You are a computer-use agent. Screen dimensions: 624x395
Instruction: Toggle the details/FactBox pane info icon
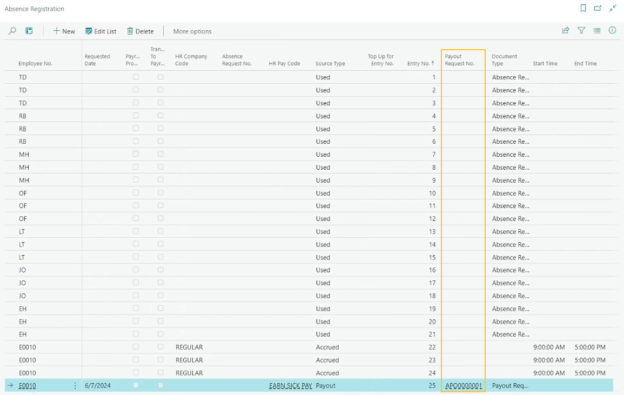click(612, 31)
